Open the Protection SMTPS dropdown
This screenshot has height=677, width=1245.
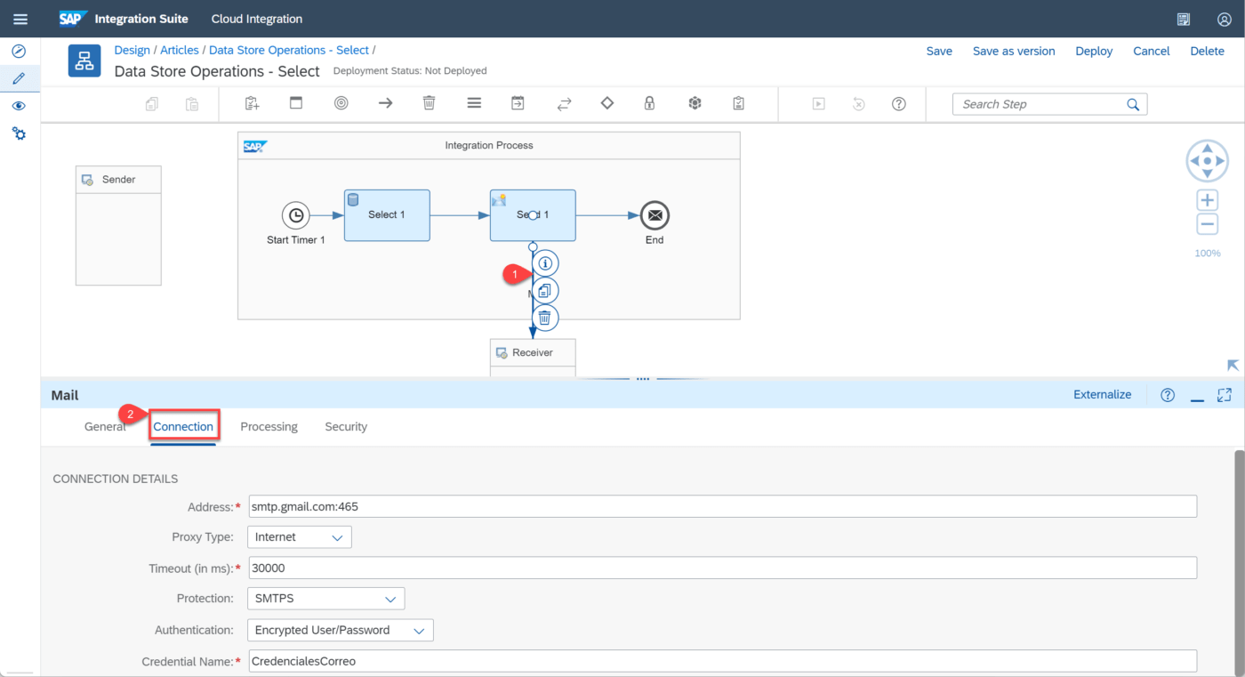[326, 599]
